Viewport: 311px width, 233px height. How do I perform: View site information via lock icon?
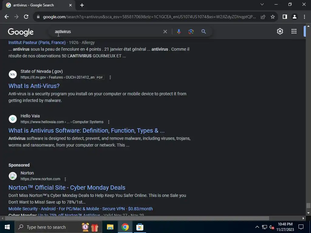coord(38,17)
